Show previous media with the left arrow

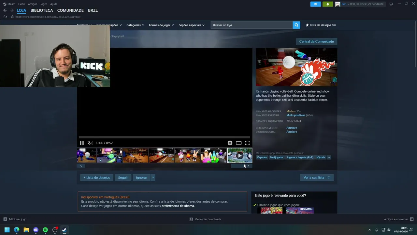(81, 166)
